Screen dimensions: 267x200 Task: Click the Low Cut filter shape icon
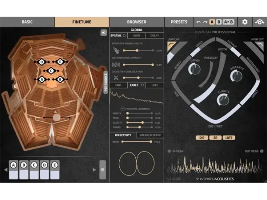171,46
